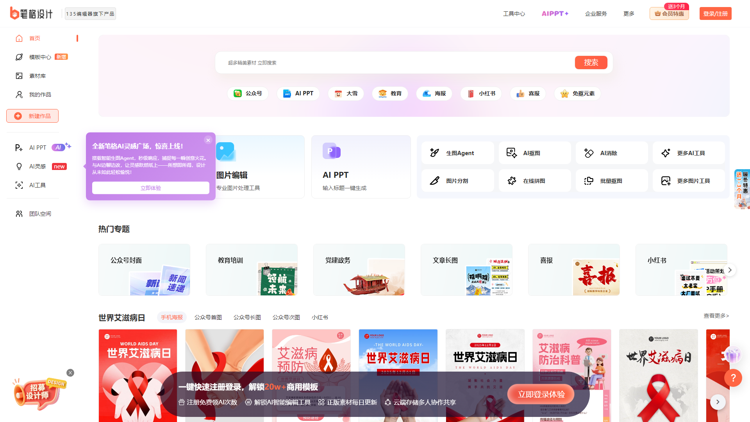Dismiss the AI灵感广场 popup
The image size is (750, 422).
pos(208,140)
